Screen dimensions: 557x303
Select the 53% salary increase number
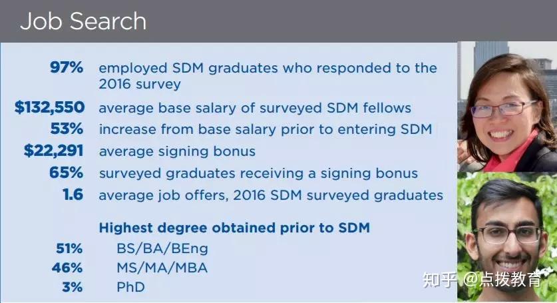click(x=67, y=129)
